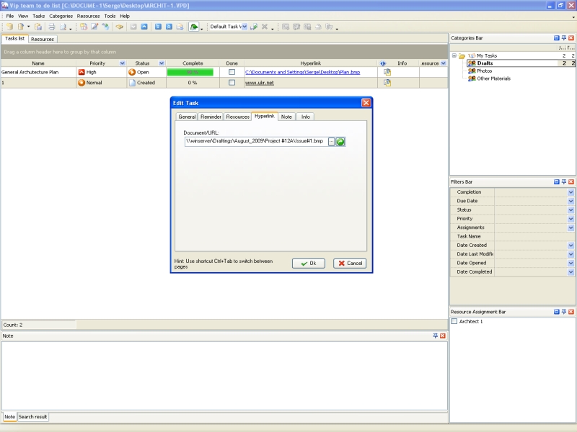Screen dimensions: 577x432
Task: Click the print icon in the main toolbar
Action: 52,27
